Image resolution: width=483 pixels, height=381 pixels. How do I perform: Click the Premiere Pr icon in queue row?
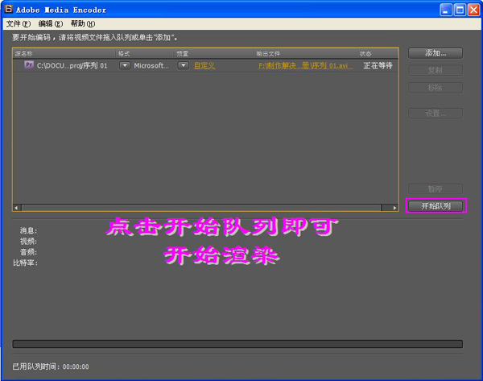click(29, 64)
